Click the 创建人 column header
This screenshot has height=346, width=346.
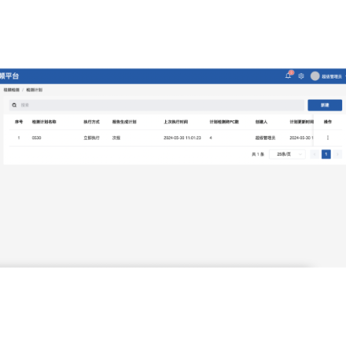pos(261,122)
